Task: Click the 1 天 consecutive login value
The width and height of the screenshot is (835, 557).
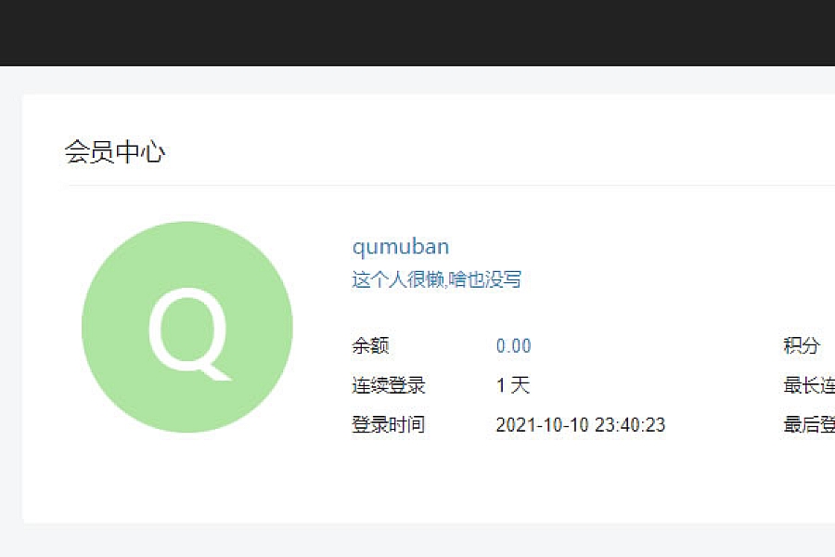Action: pos(513,385)
